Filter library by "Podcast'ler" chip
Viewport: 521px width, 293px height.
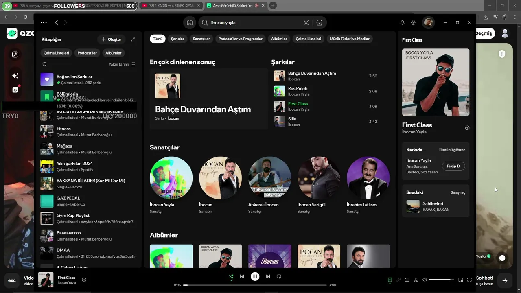tap(87, 53)
